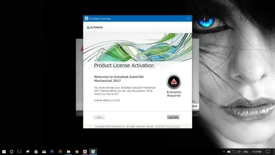
Task: Launch Photoshop from the taskbar
Action: (x=52, y=152)
